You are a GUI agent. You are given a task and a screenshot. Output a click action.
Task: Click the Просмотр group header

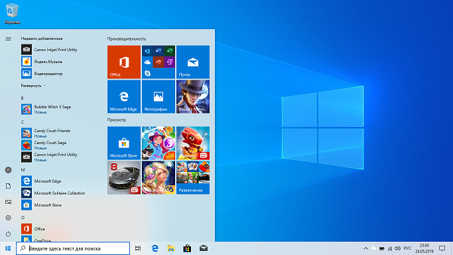[x=117, y=120]
